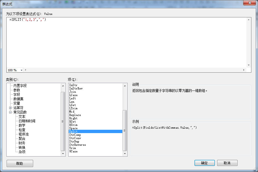The width and height of the screenshot is (258, 172).
Task: Click inside the expression editor text area
Action: click(x=126, y=43)
